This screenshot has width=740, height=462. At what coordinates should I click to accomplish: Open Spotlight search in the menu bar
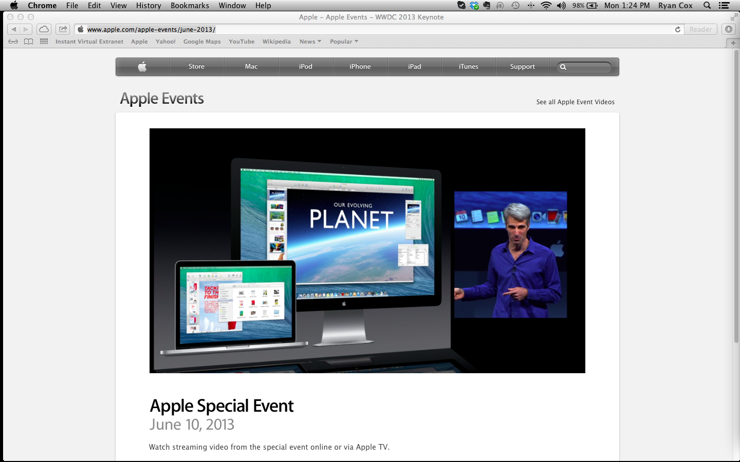[707, 6]
